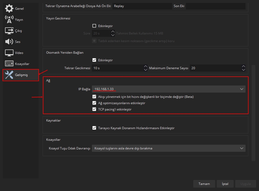Click the vertical settings scrollbar
Screen dimensions: 259x191
(253, 113)
